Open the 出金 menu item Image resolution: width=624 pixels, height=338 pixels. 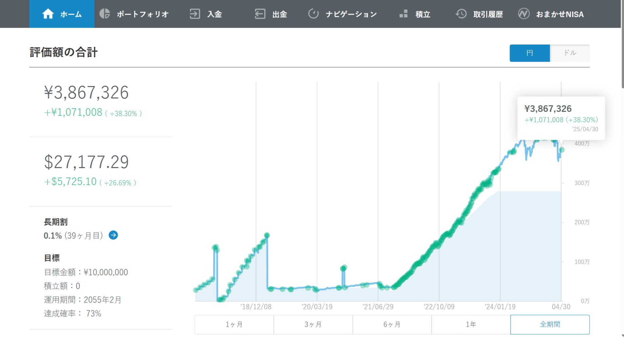[279, 14]
